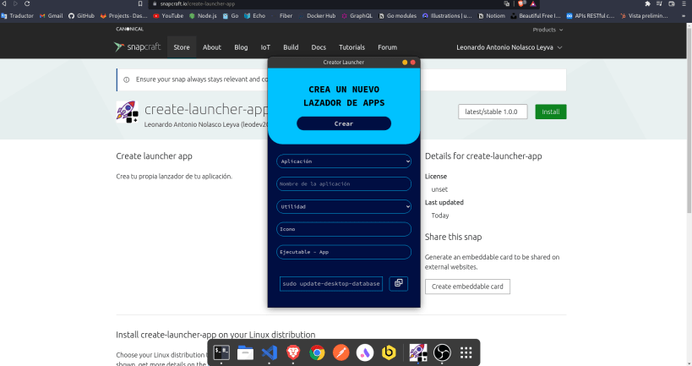This screenshot has height=366, width=692.
Task: Open the Docker Hub bookmark
Action: (x=317, y=15)
